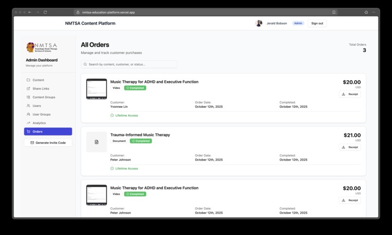This screenshot has width=392, height=235.
Task: Click the browser forward arrow
Action: (x=37, y=12)
